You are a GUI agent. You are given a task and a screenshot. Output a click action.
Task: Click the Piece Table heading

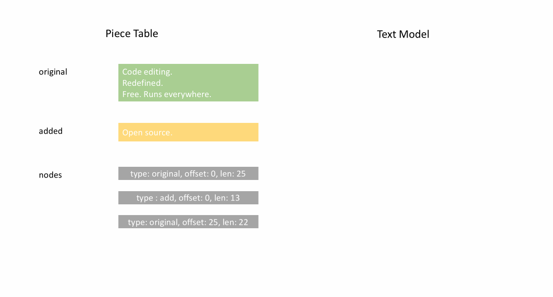[132, 34]
